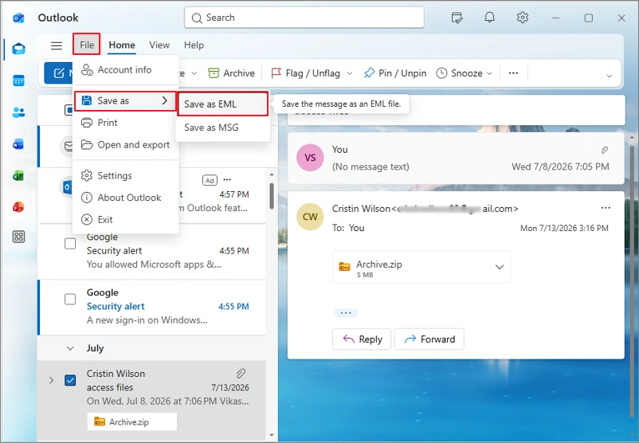This screenshot has width=639, height=443.
Task: Click the more actions ellipsis on Cristin Wilson's message
Action: click(x=606, y=208)
